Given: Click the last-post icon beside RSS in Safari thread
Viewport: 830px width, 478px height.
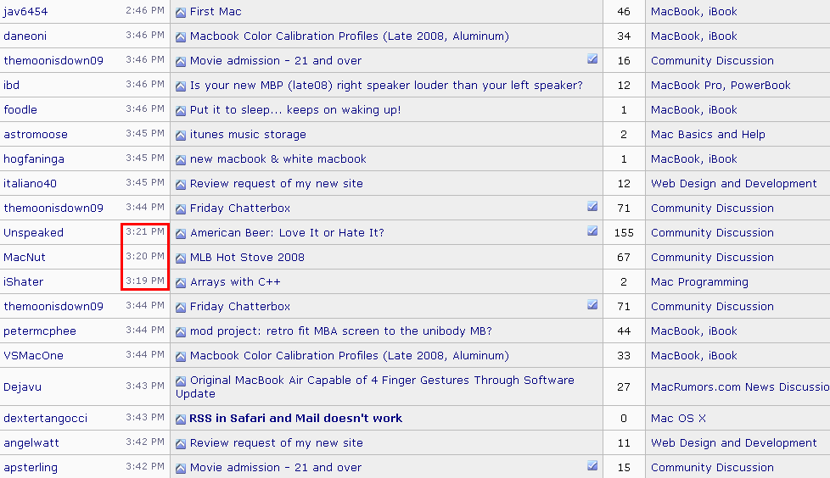Looking at the screenshot, I should point(181,420).
